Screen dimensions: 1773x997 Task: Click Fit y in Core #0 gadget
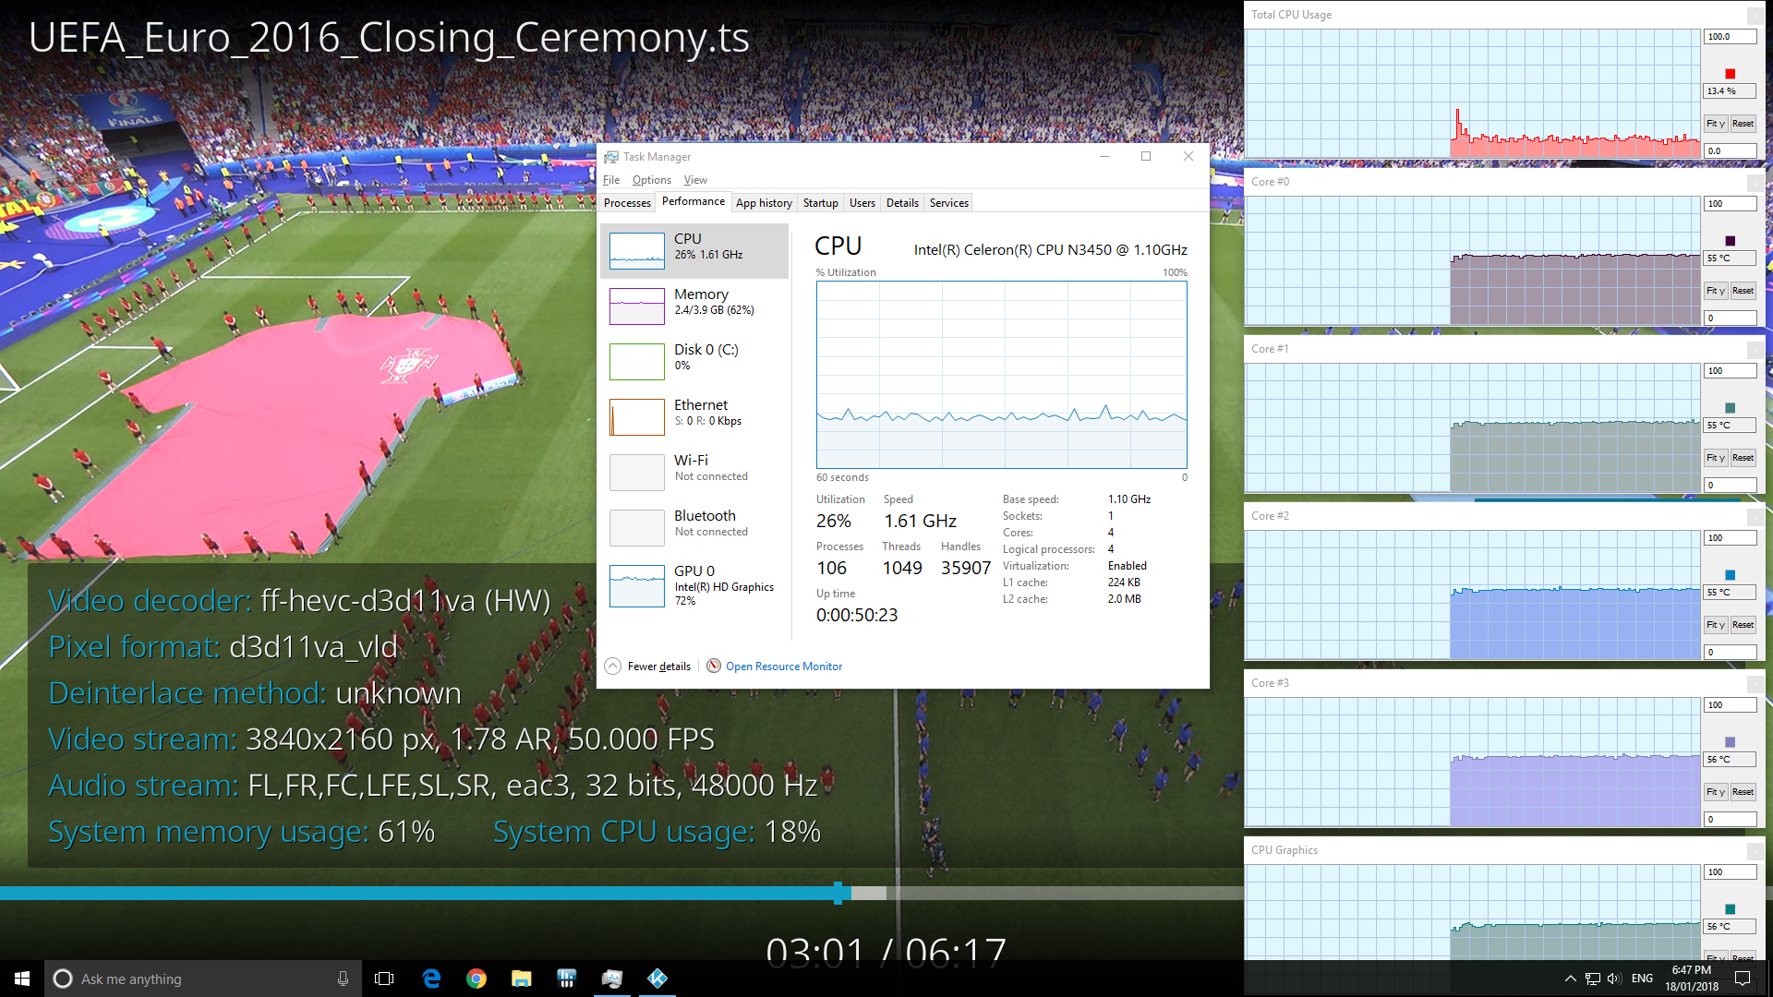click(x=1715, y=291)
